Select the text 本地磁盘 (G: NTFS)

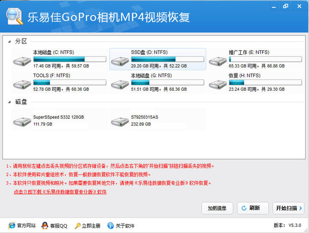tap(151, 75)
